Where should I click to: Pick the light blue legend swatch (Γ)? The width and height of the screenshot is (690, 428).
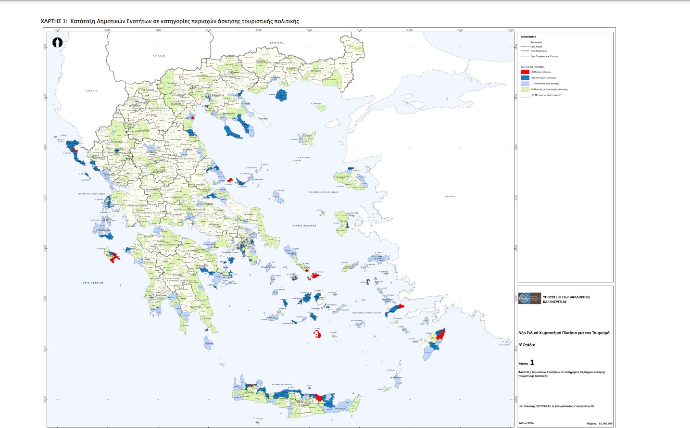(x=525, y=84)
